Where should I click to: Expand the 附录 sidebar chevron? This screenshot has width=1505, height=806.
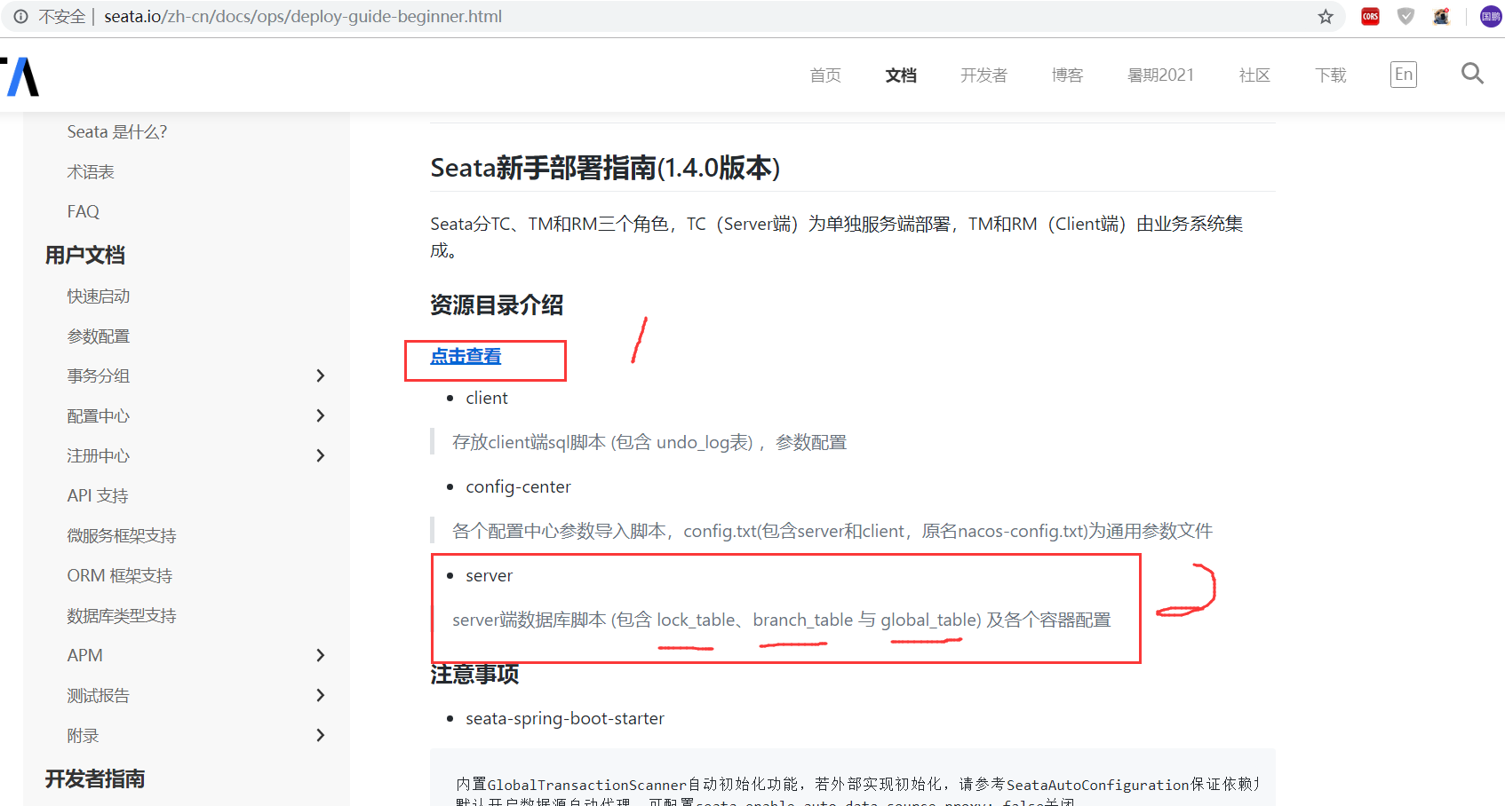(321, 736)
